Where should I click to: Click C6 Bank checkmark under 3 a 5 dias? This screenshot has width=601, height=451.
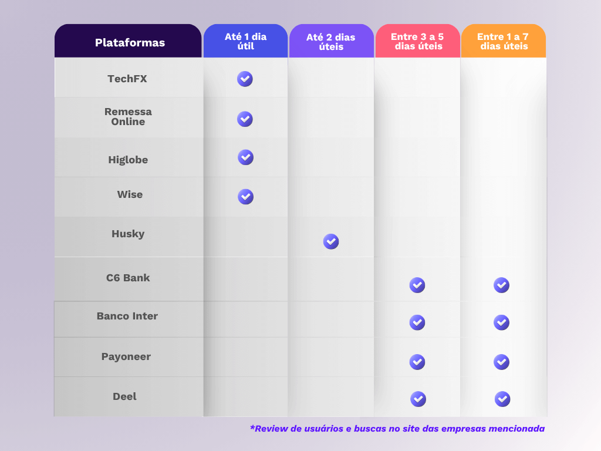(417, 285)
